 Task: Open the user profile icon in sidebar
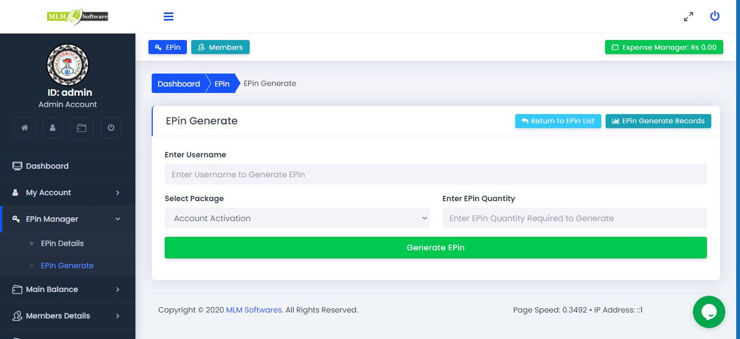53,128
